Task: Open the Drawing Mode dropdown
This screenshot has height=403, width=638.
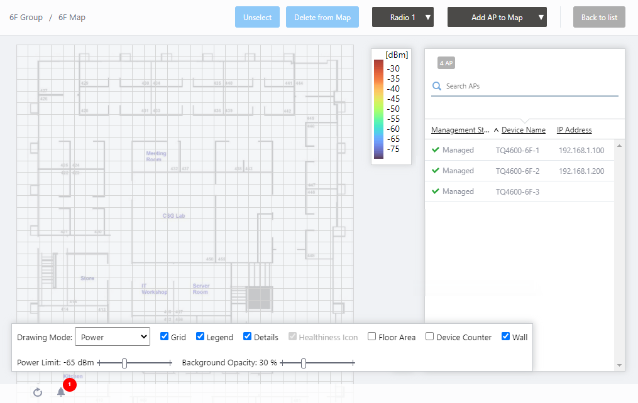Action: (x=112, y=337)
